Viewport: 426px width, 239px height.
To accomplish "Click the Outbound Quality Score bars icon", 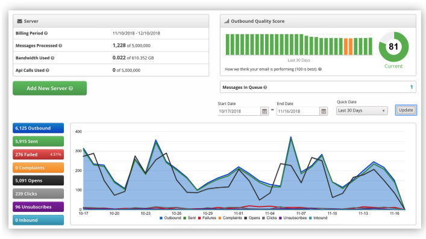I will 227,21.
